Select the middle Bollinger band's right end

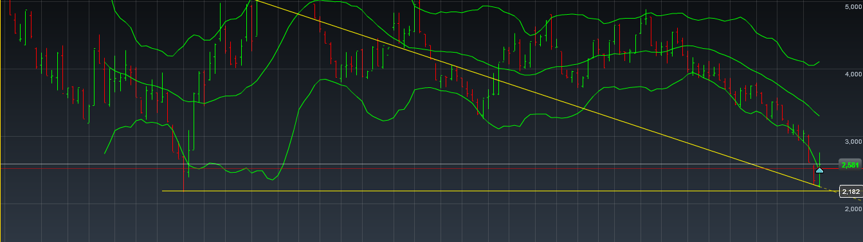817,115
